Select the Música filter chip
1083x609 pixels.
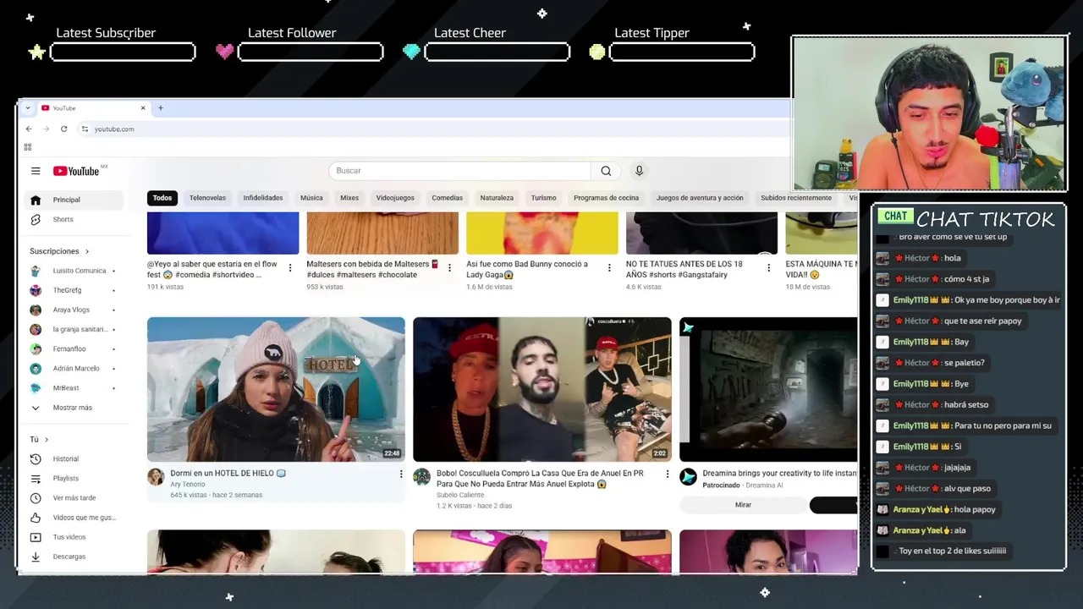311,198
